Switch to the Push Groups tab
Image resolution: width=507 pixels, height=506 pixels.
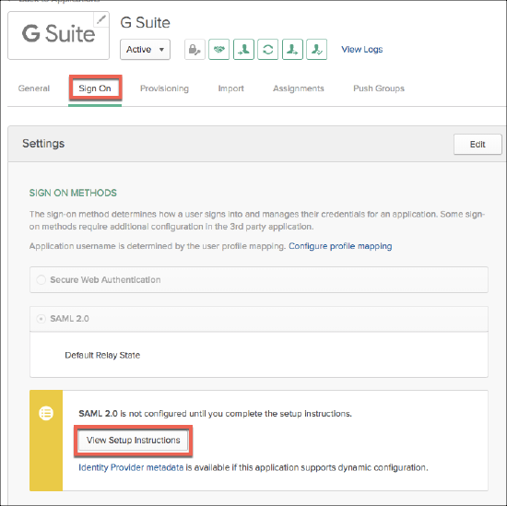pyautogui.click(x=379, y=88)
